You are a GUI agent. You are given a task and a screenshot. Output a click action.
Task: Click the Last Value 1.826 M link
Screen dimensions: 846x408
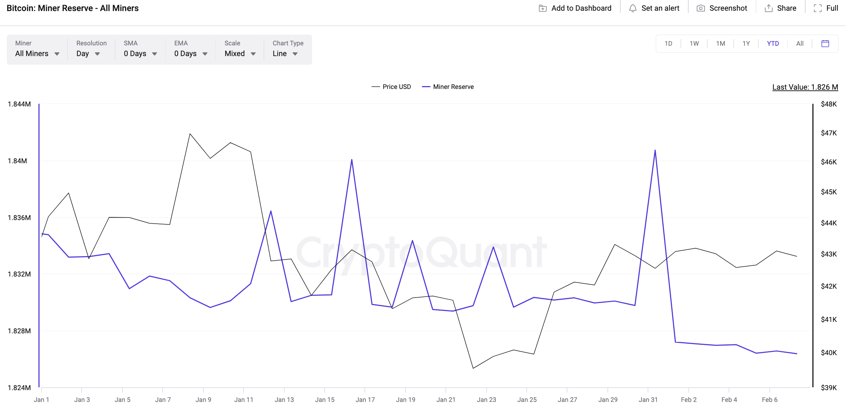tap(805, 87)
